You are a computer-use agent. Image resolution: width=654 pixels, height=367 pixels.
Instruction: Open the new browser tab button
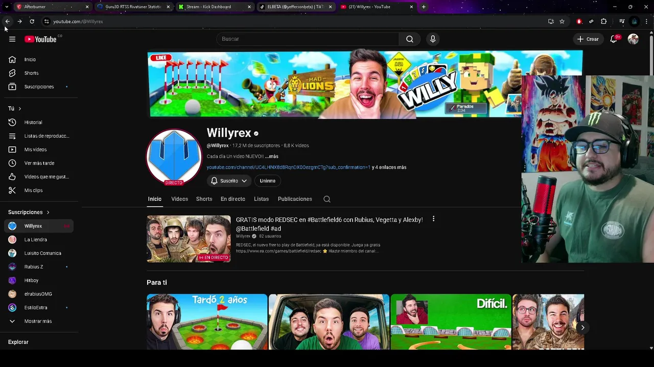point(424,7)
